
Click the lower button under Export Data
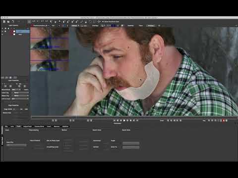click(x=131, y=147)
